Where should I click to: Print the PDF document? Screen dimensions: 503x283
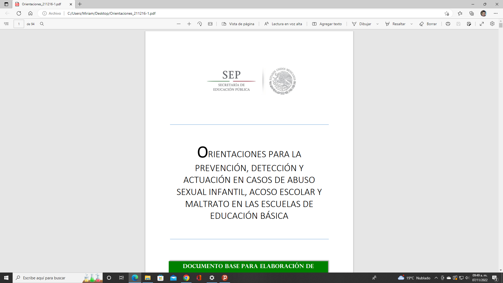(x=448, y=24)
